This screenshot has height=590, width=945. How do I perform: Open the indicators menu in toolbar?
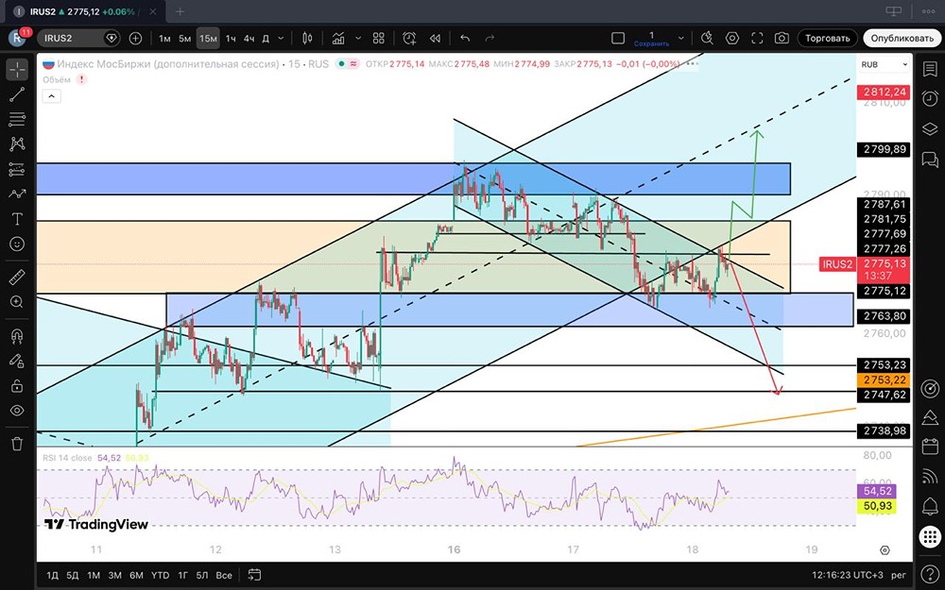[337, 39]
